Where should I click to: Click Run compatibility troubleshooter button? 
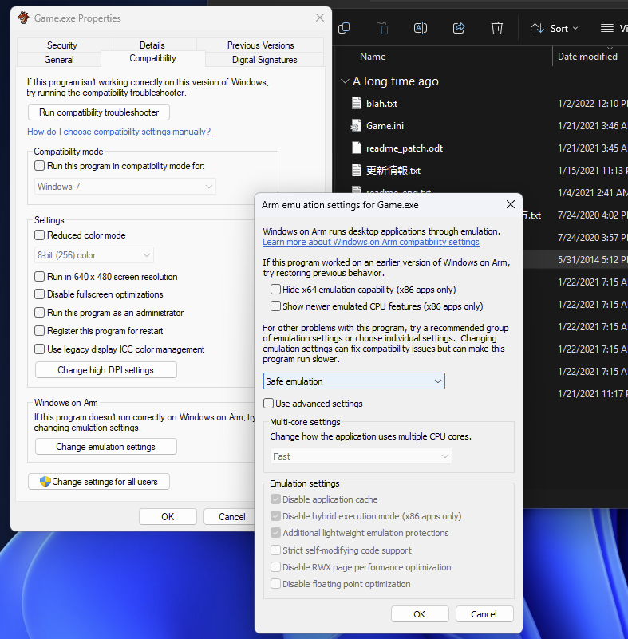click(x=99, y=112)
